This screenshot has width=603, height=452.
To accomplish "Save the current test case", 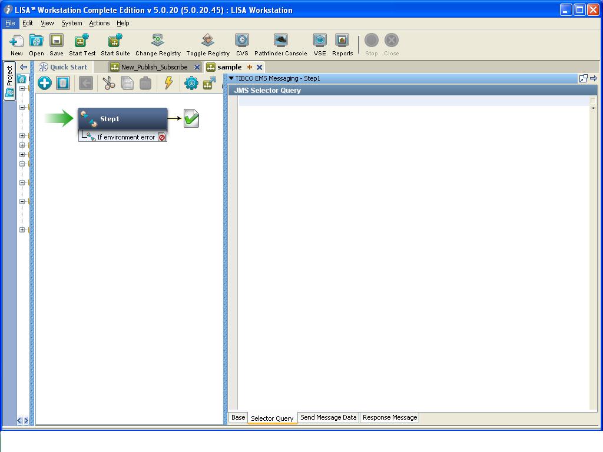I will 57,41.
